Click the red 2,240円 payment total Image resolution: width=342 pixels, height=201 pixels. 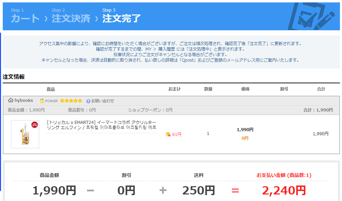pos(284,190)
